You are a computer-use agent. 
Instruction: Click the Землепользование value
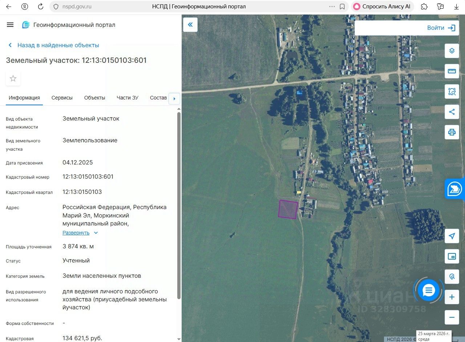click(90, 141)
